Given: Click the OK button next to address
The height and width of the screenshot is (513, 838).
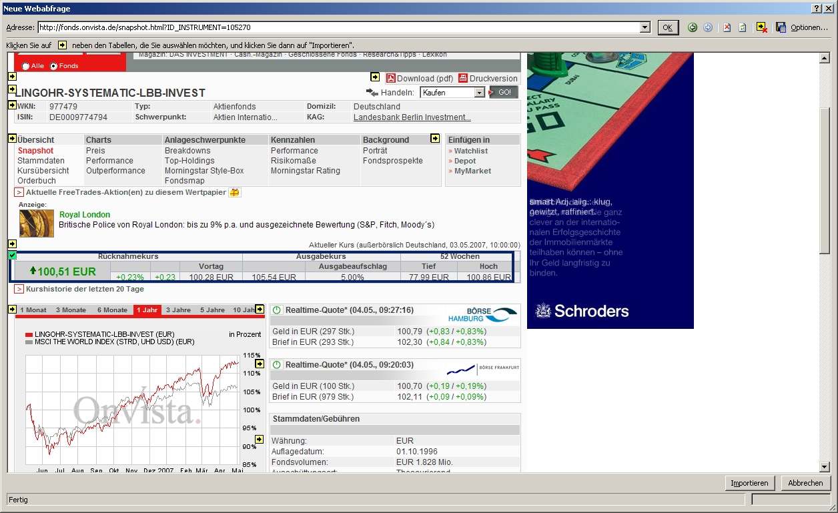Looking at the screenshot, I should click(668, 27).
